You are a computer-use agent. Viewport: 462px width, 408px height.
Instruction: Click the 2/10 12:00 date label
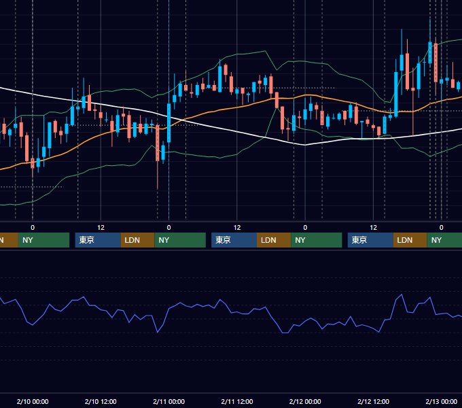coord(101,401)
